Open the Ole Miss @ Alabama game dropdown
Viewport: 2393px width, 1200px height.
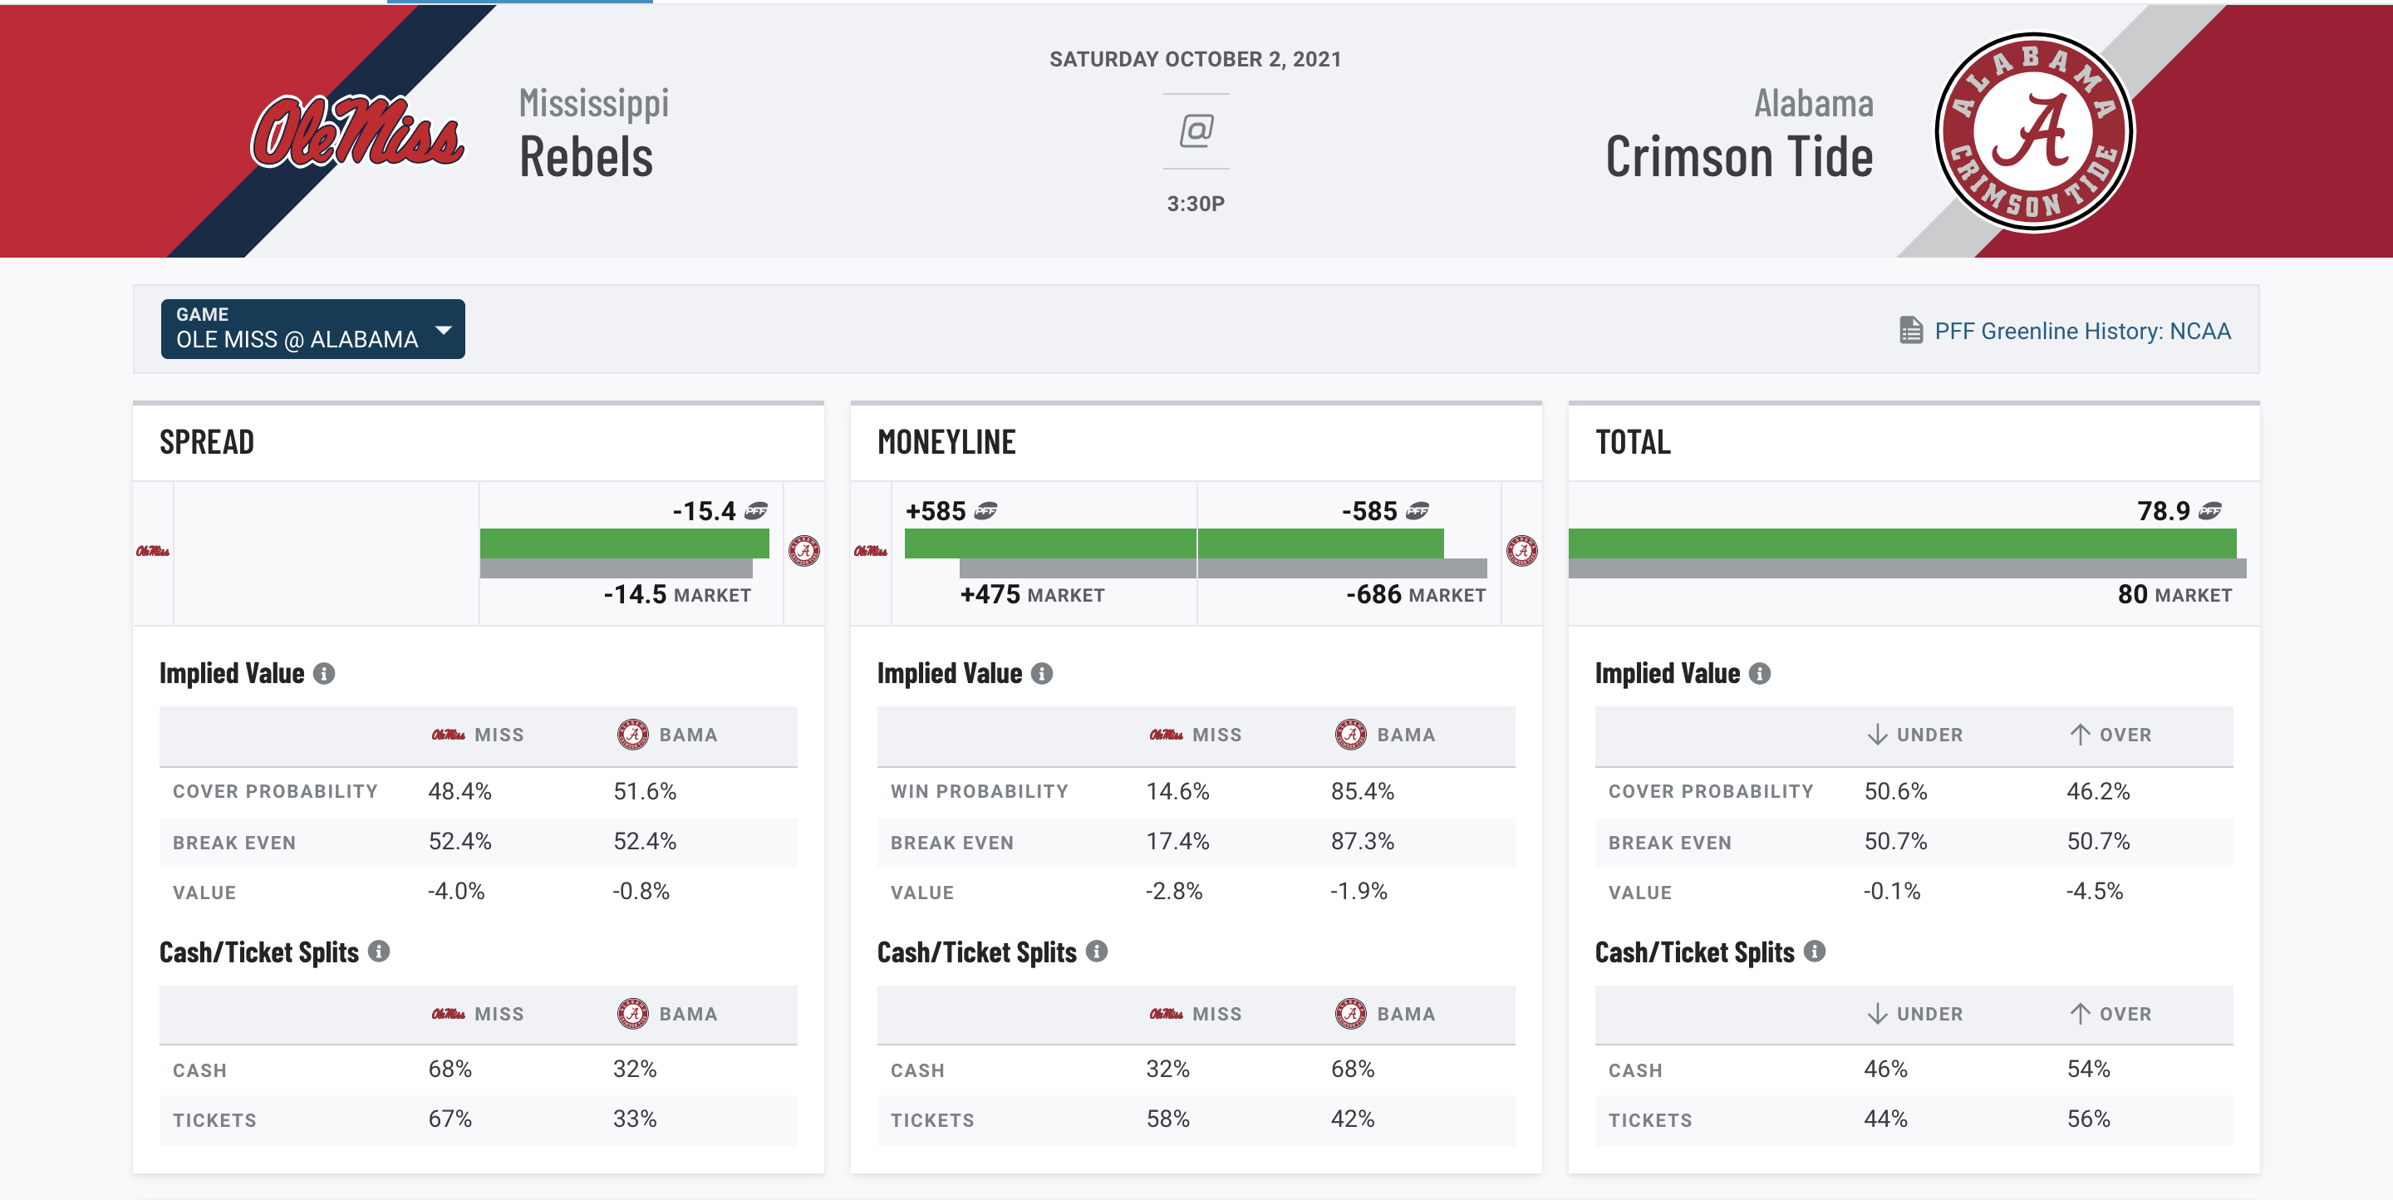click(312, 329)
